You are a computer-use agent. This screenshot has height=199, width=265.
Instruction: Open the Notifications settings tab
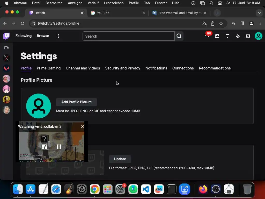pyautogui.click(x=156, y=68)
